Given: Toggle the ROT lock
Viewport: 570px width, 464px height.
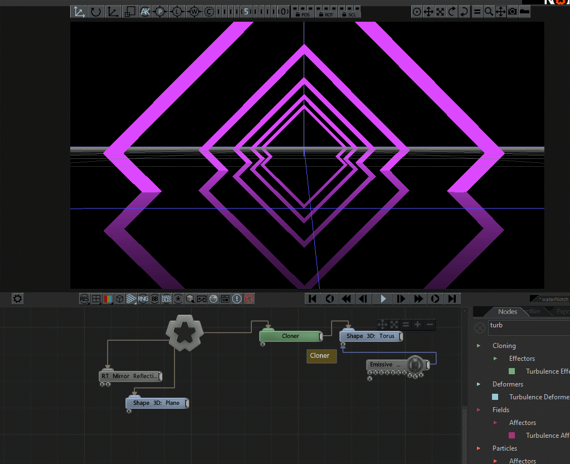Looking at the screenshot, I should click(326, 12).
